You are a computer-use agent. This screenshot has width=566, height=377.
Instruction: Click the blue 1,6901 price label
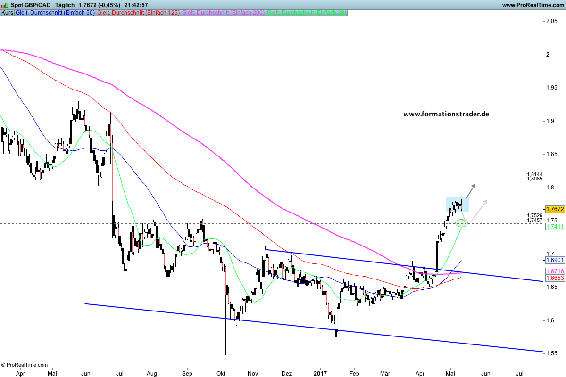pyautogui.click(x=555, y=260)
